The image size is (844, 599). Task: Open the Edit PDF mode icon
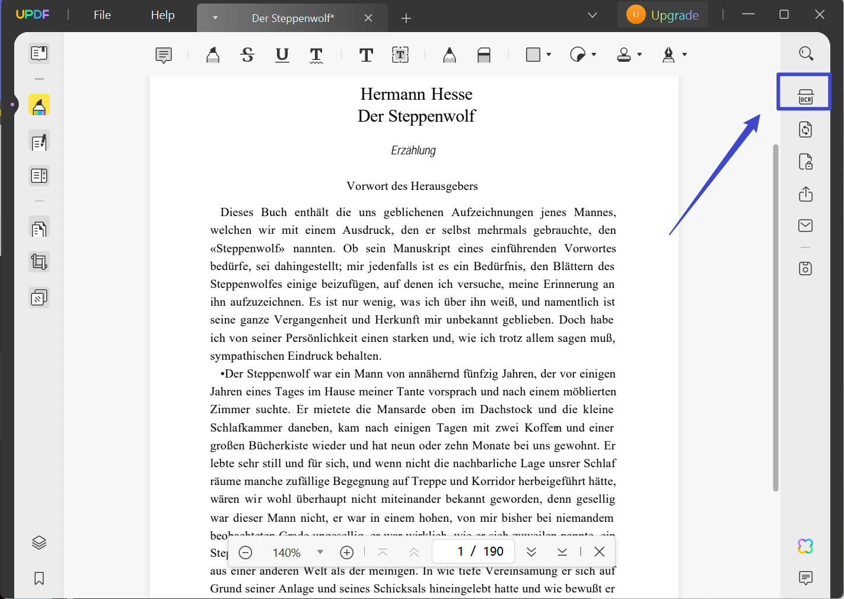(39, 142)
